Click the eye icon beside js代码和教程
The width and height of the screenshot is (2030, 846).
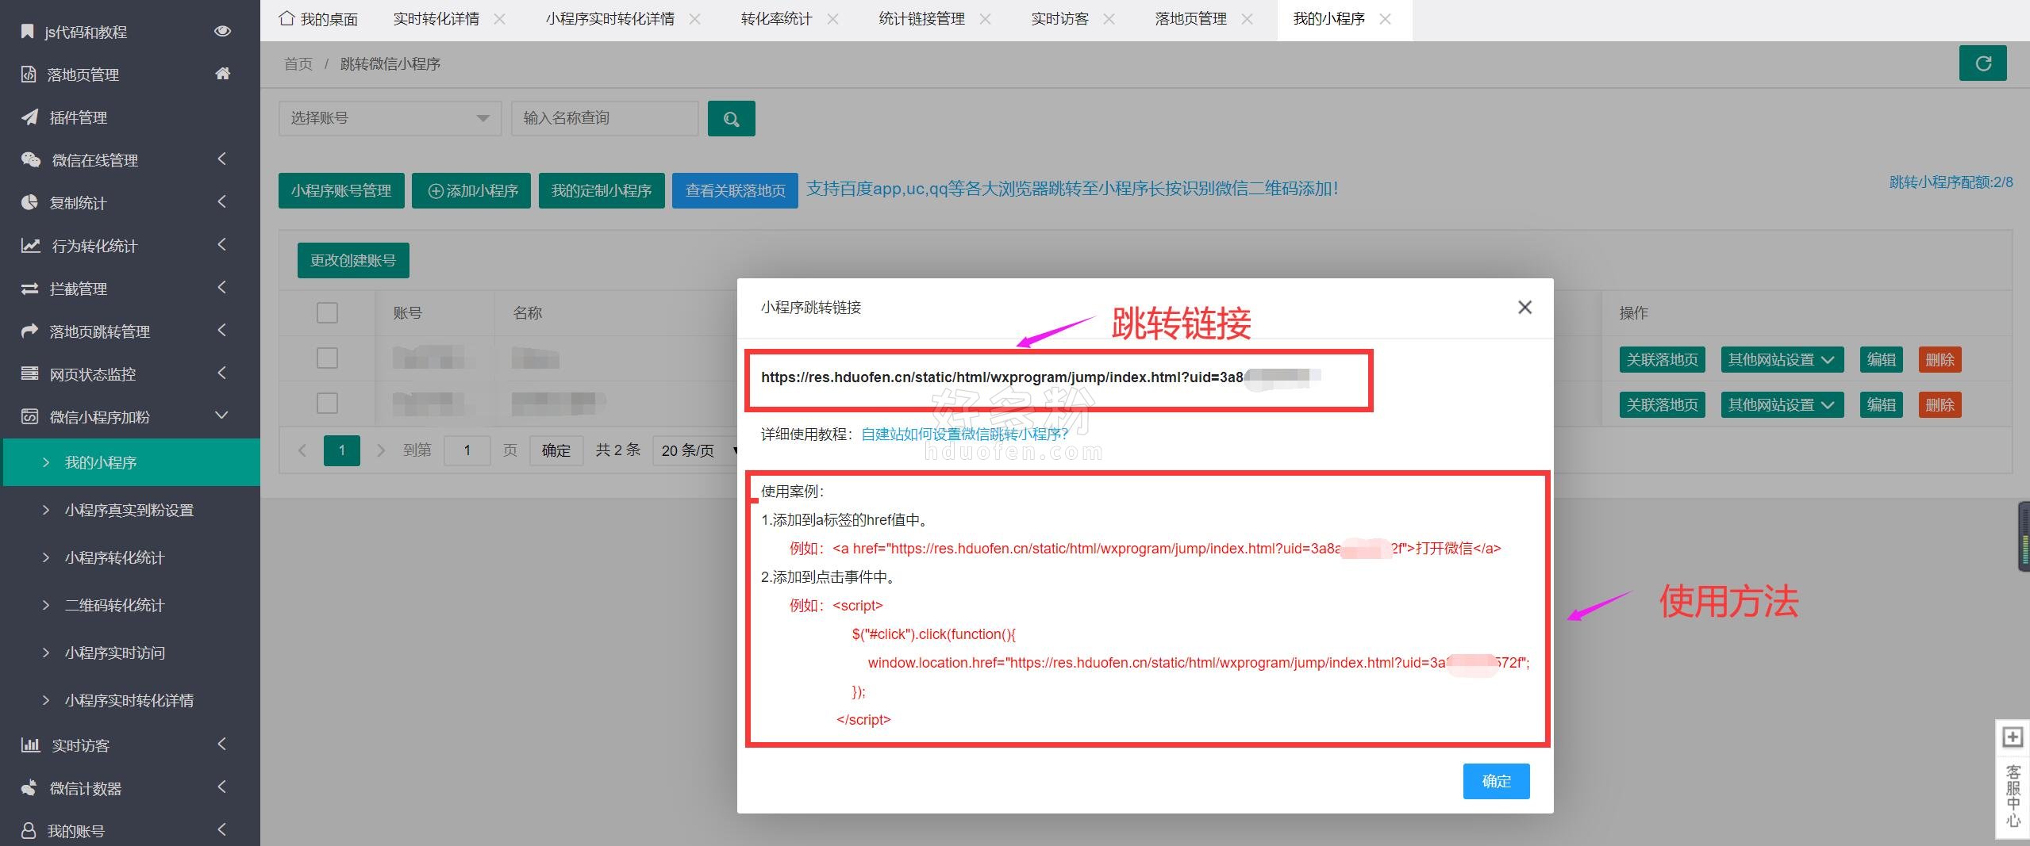[x=222, y=31]
